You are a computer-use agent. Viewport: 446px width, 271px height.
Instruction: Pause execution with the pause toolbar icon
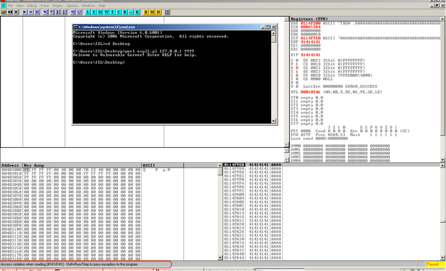click(x=37, y=12)
